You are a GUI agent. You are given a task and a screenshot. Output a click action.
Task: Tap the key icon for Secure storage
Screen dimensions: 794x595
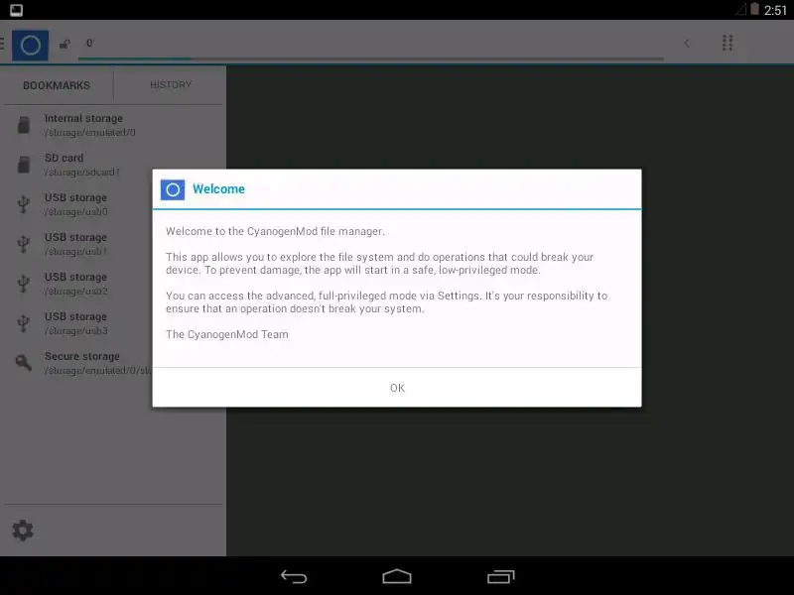(23, 363)
